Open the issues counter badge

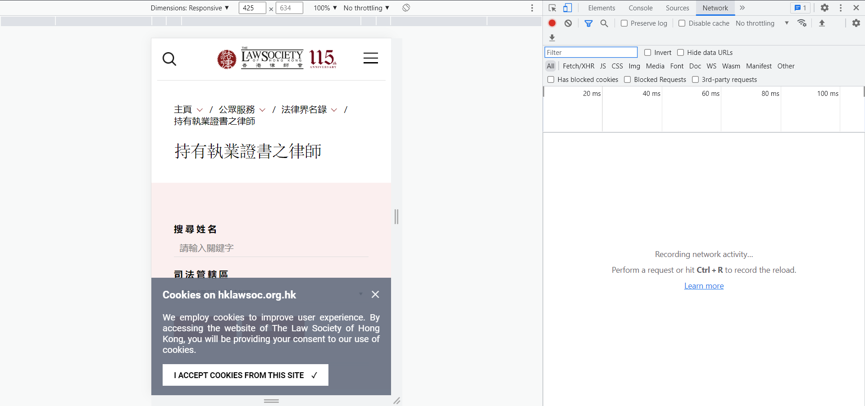pyautogui.click(x=801, y=8)
